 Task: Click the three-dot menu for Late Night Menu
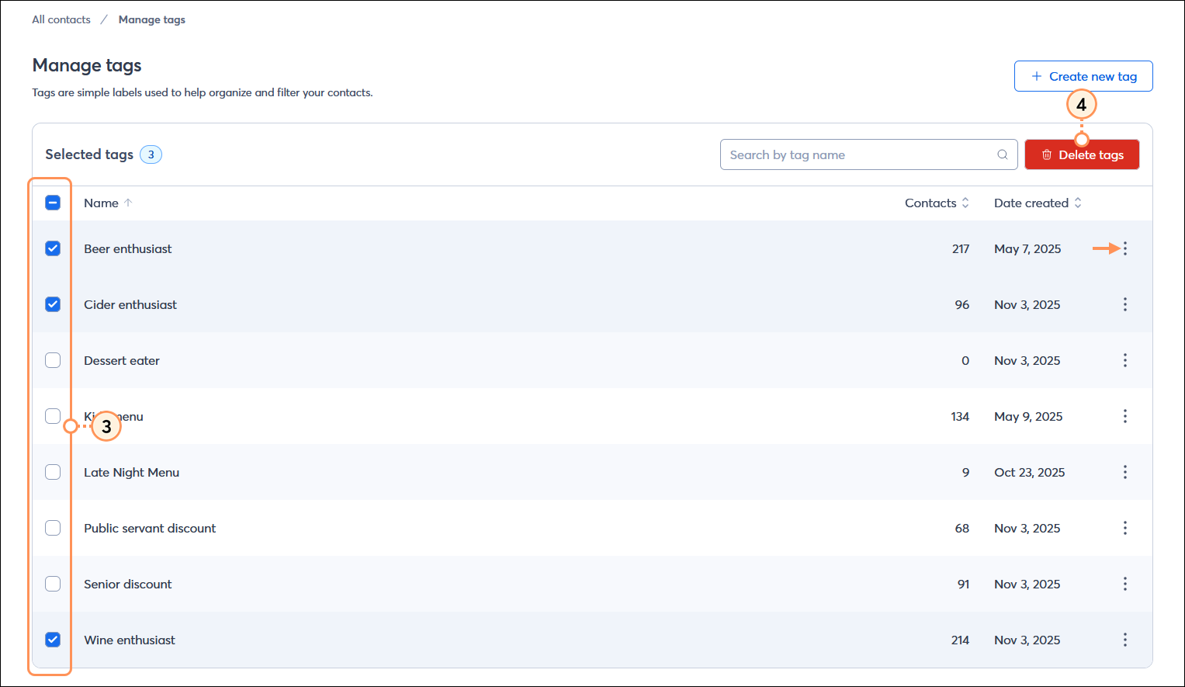[1125, 472]
